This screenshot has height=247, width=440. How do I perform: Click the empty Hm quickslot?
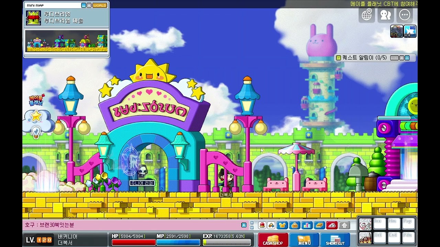[x=394, y=224]
